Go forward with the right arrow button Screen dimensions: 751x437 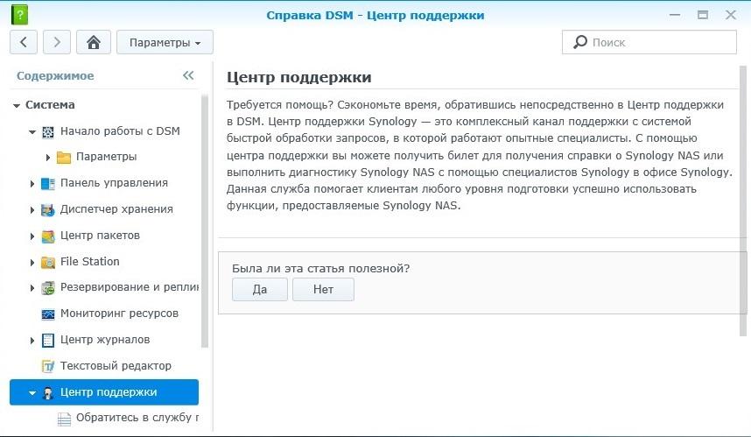click(x=57, y=42)
